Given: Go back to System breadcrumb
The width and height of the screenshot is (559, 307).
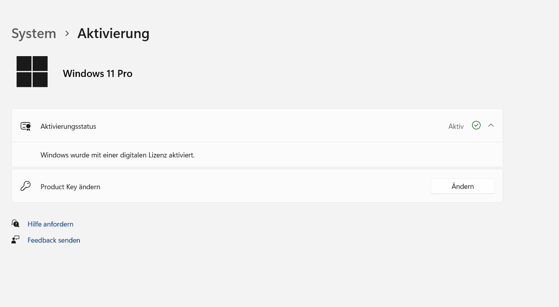Looking at the screenshot, I should (34, 33).
